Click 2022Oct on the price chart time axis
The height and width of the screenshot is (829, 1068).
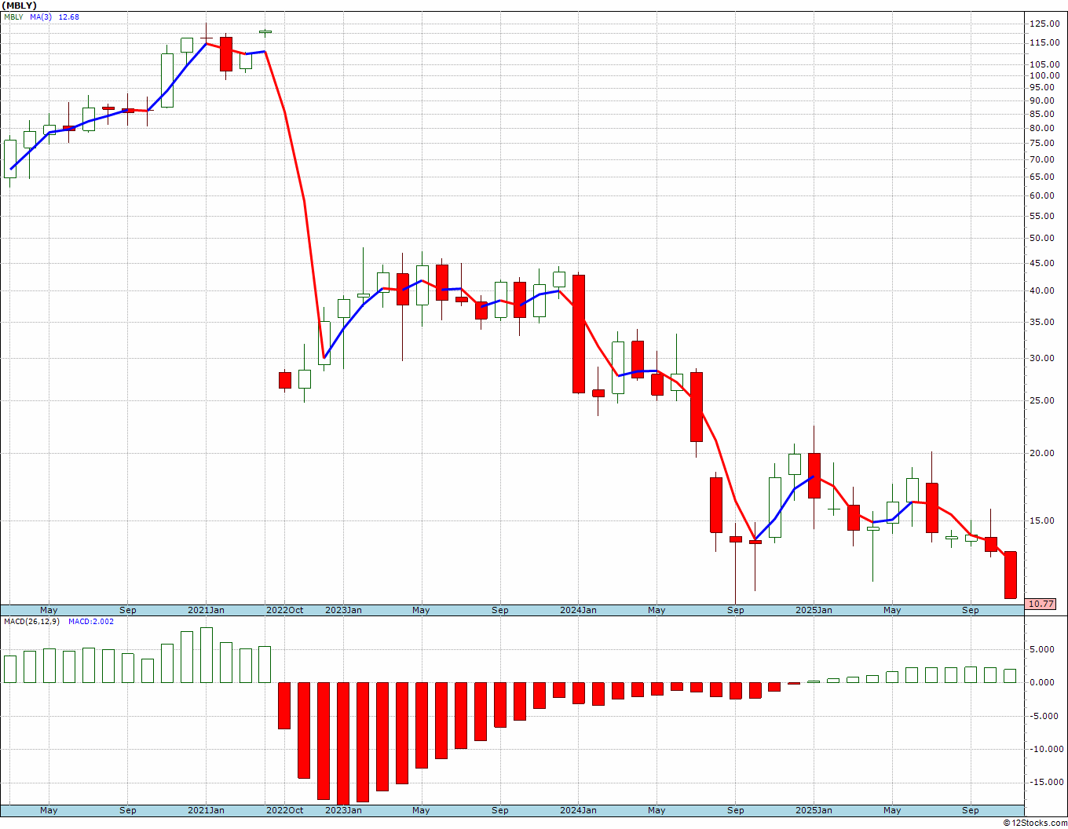(285, 610)
